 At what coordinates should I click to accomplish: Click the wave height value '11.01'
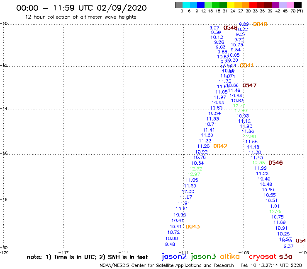(274, 206)
